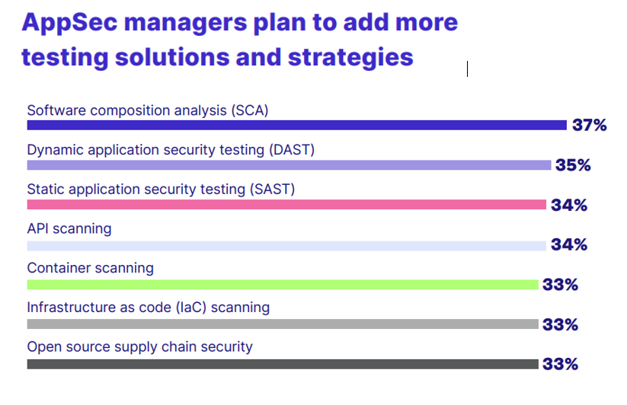Select the Open source supply chain security label
The width and height of the screenshot is (627, 405).
[139, 346]
